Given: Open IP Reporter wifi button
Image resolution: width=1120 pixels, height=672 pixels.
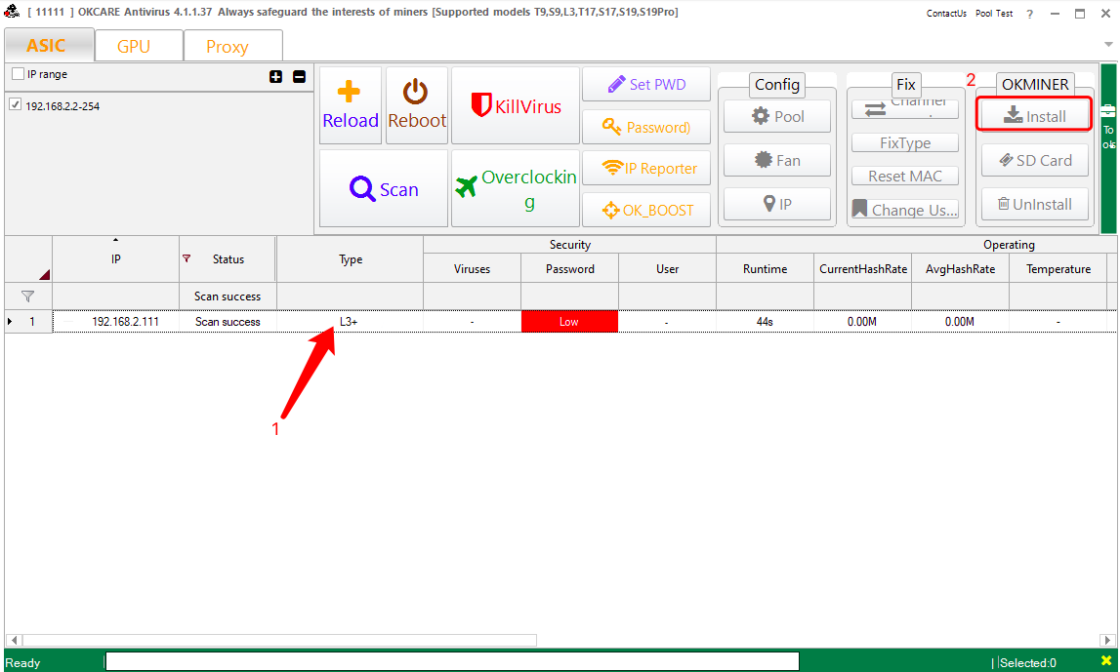Looking at the screenshot, I should 646,168.
